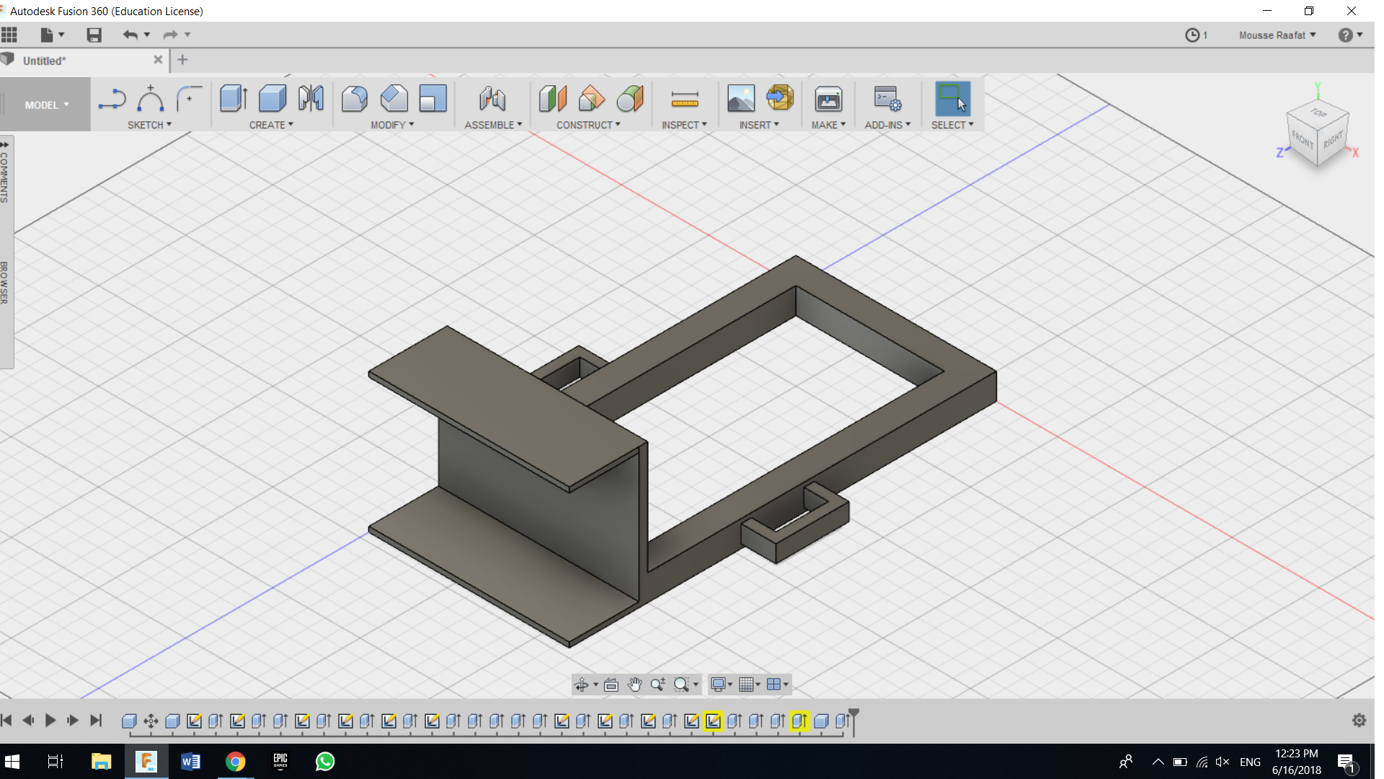
Task: Redo the last action
Action: click(x=170, y=35)
